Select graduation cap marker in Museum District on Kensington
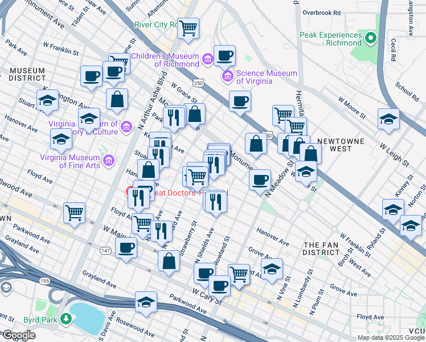 [47, 101]
